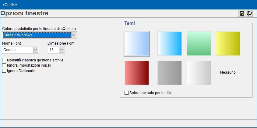Screen dimensions: 257x128
Task: Check the Ignora Dizionario option
Action: (x=4, y=71)
